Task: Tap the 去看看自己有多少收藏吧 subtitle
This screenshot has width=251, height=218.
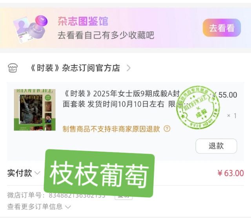Action: tap(106, 35)
